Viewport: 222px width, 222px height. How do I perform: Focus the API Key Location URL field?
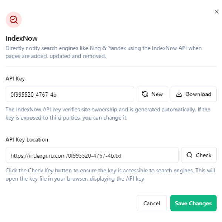pos(92,155)
